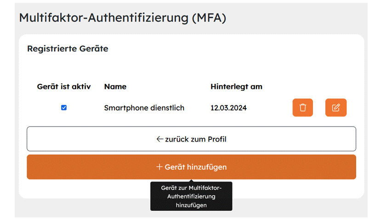Click the Hinterlegt am column header
This screenshot has height=220, width=392.
coord(236,87)
